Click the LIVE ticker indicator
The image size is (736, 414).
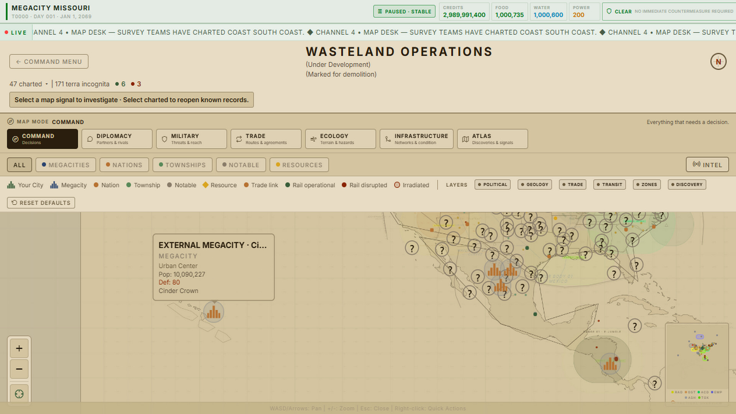pos(16,33)
